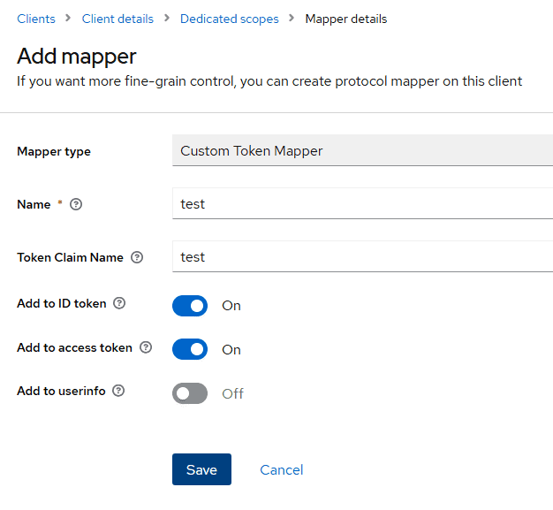Select the Mapper details breadcrumb item
The height and width of the screenshot is (510, 553).
coord(346,19)
